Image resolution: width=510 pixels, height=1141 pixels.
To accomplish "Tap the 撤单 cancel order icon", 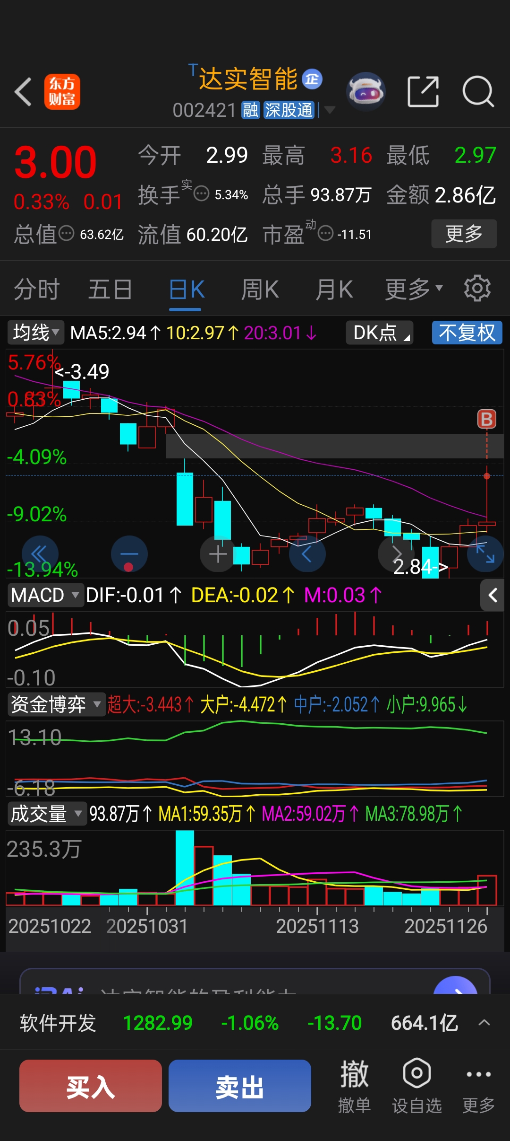I will tap(354, 1086).
